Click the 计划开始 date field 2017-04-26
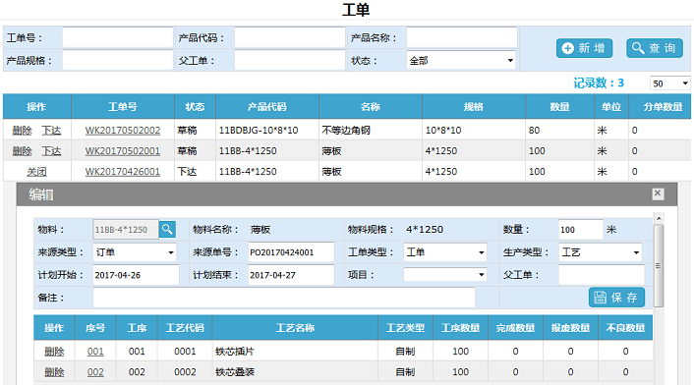 pyautogui.click(x=136, y=275)
